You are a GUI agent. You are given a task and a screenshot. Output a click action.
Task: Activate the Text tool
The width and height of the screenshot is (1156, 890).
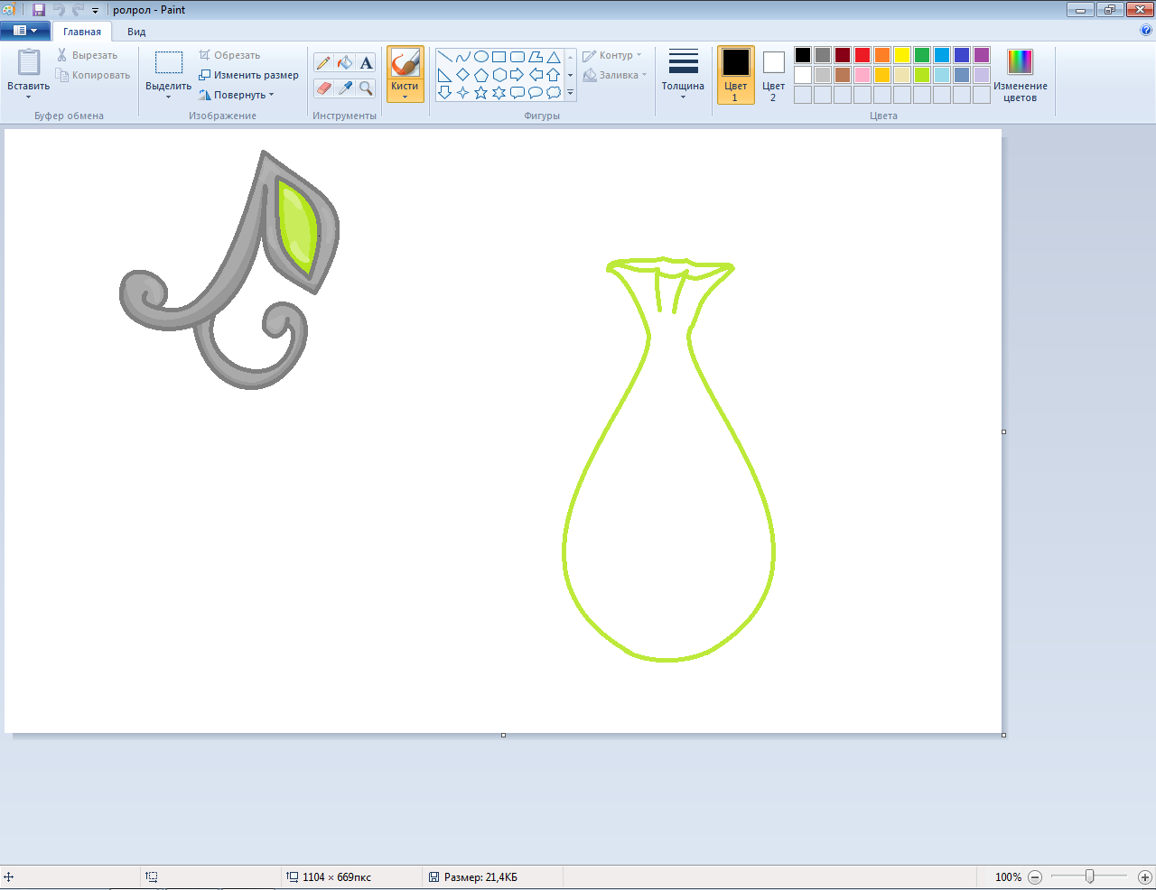pyautogui.click(x=366, y=62)
